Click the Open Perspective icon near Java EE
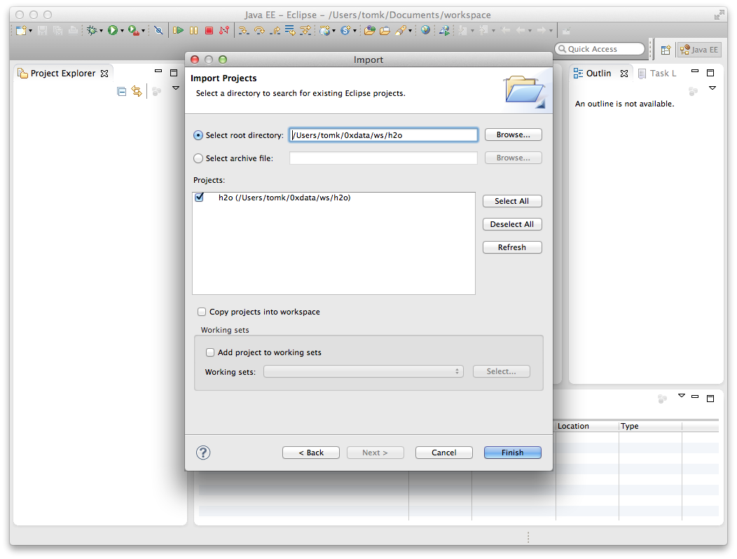This screenshot has height=559, width=737. tap(666, 49)
